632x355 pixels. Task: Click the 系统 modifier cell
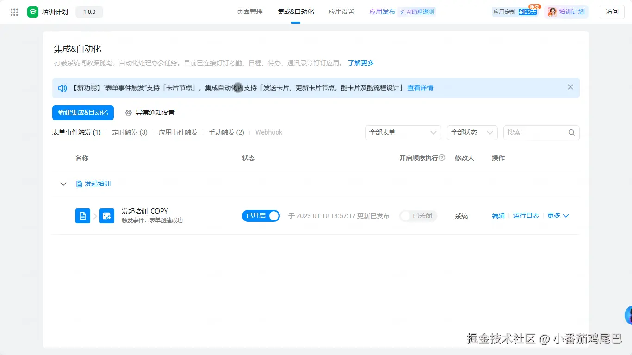pyautogui.click(x=461, y=216)
